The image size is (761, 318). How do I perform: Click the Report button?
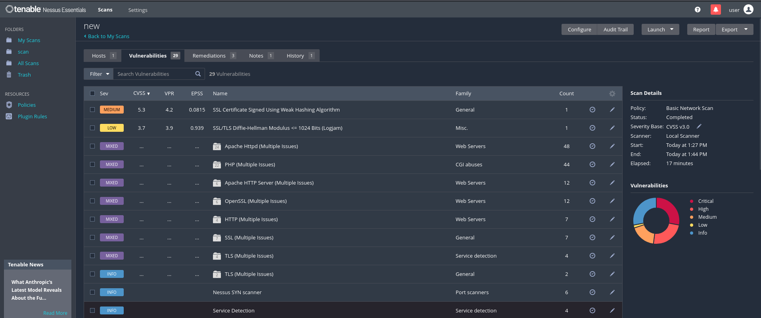(x=701, y=29)
